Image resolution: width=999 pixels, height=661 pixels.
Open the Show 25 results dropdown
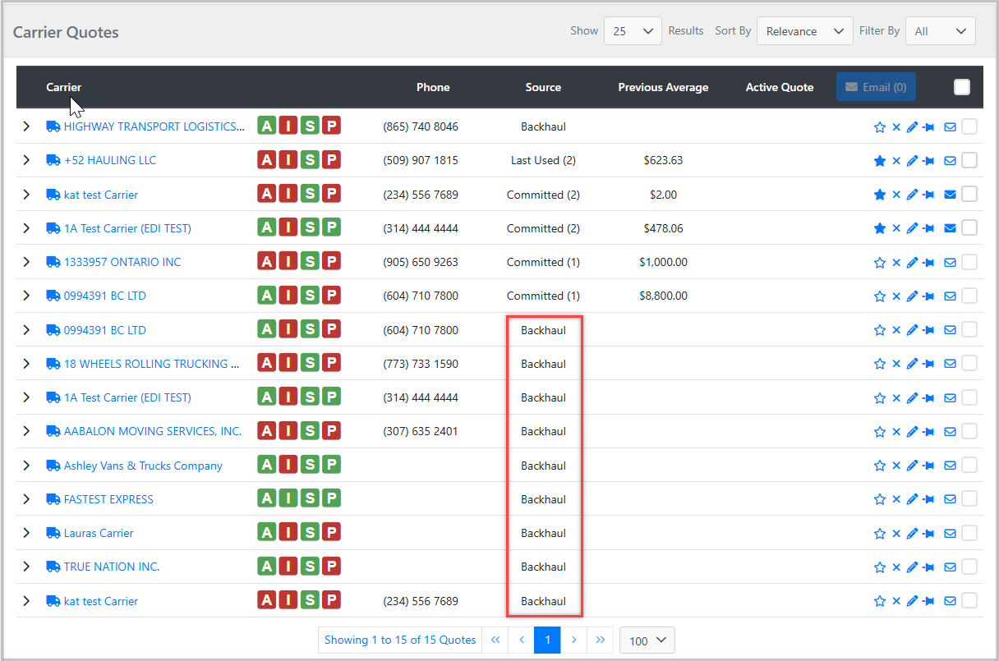tap(633, 31)
